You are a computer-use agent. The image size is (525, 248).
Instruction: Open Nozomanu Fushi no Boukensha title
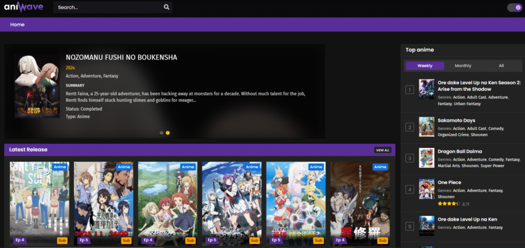(x=121, y=58)
